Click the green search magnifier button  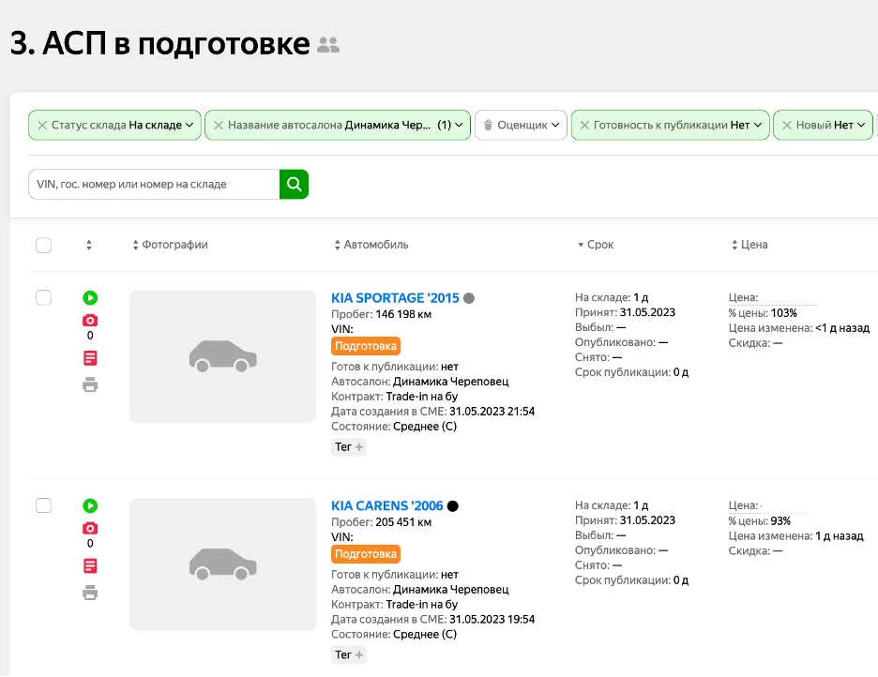click(x=294, y=184)
